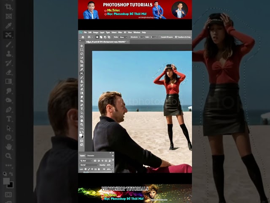The width and height of the screenshot is (270, 203).
Task: Open the Image menu
Action: tap(96, 32)
